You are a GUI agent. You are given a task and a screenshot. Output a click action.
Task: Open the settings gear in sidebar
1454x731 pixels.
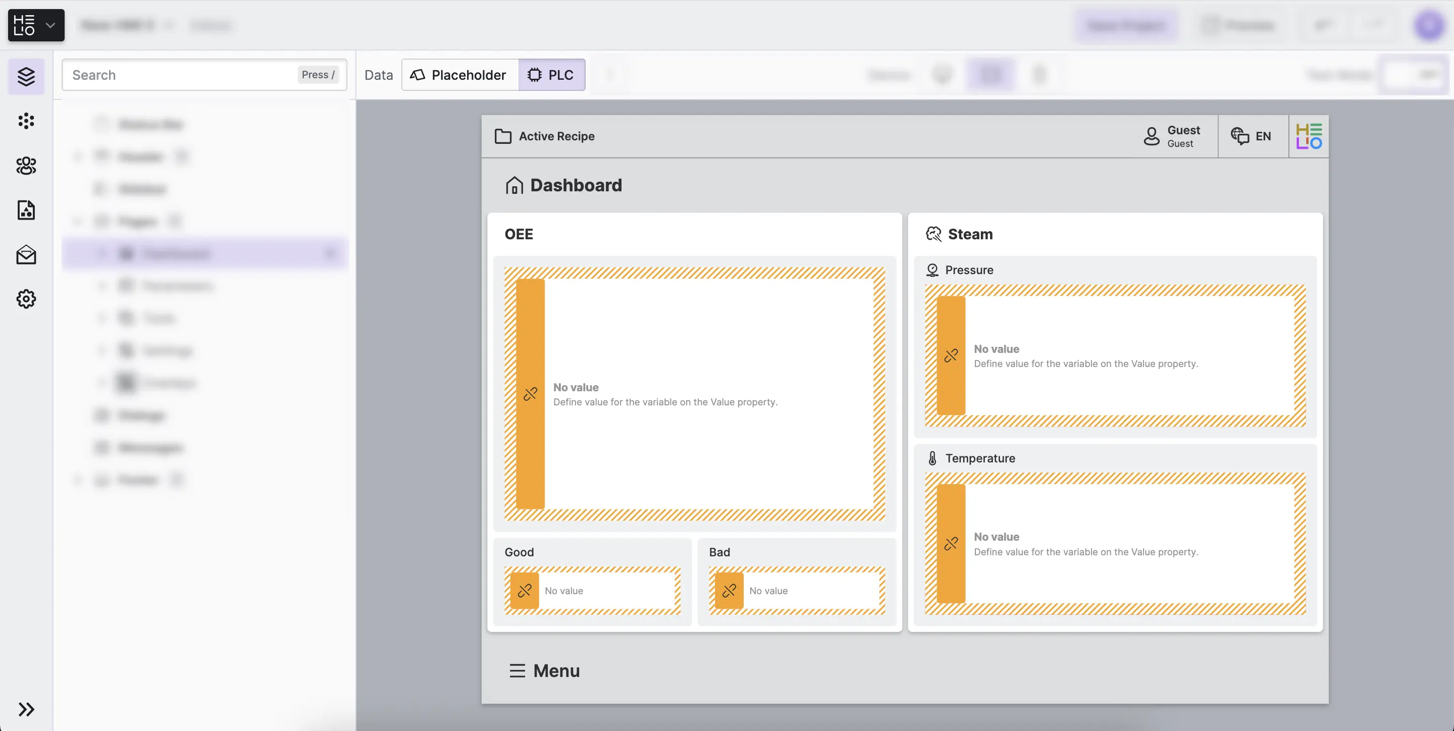(x=26, y=298)
